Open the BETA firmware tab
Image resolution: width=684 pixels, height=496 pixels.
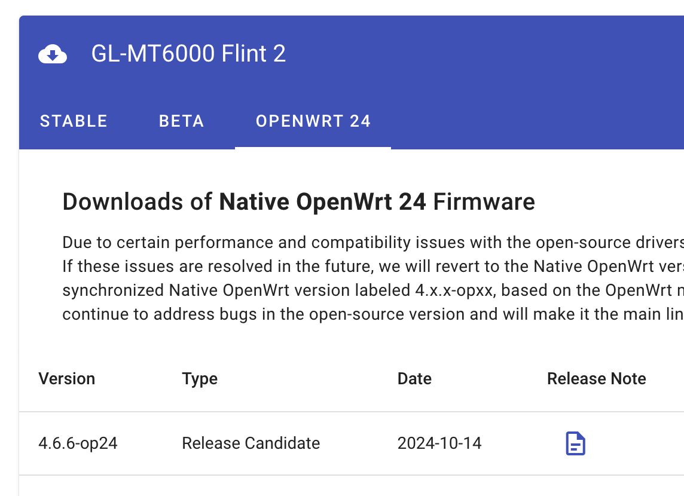[182, 121]
